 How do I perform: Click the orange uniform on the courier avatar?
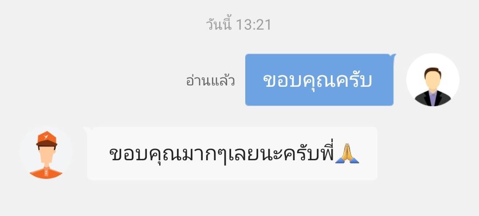[46, 173]
